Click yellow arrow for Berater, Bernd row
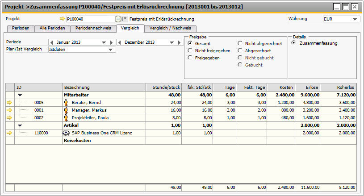Viewport: 364px width, 196px height. pyautogui.click(x=9, y=102)
